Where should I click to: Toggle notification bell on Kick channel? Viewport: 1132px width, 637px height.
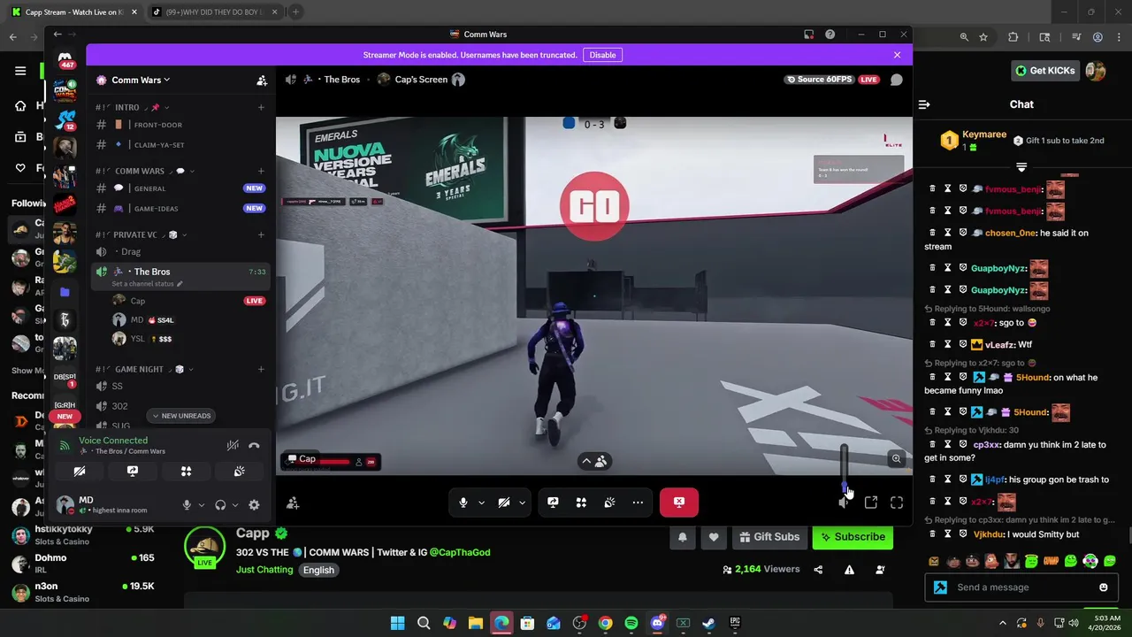(682, 536)
